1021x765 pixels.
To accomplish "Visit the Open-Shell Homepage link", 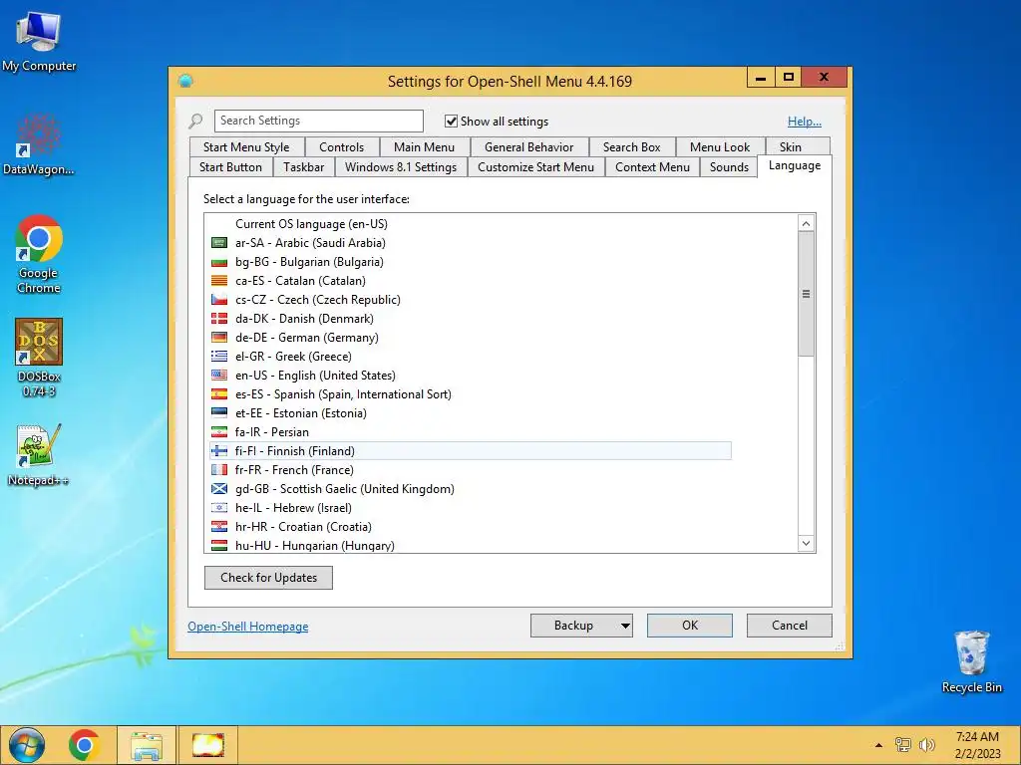I will 248,627.
